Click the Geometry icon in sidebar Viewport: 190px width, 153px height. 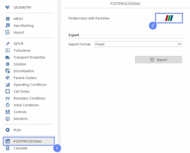point(8,7)
